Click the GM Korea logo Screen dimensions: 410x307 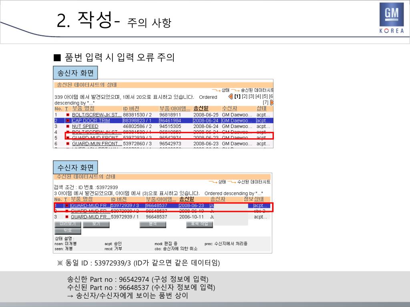392,18
